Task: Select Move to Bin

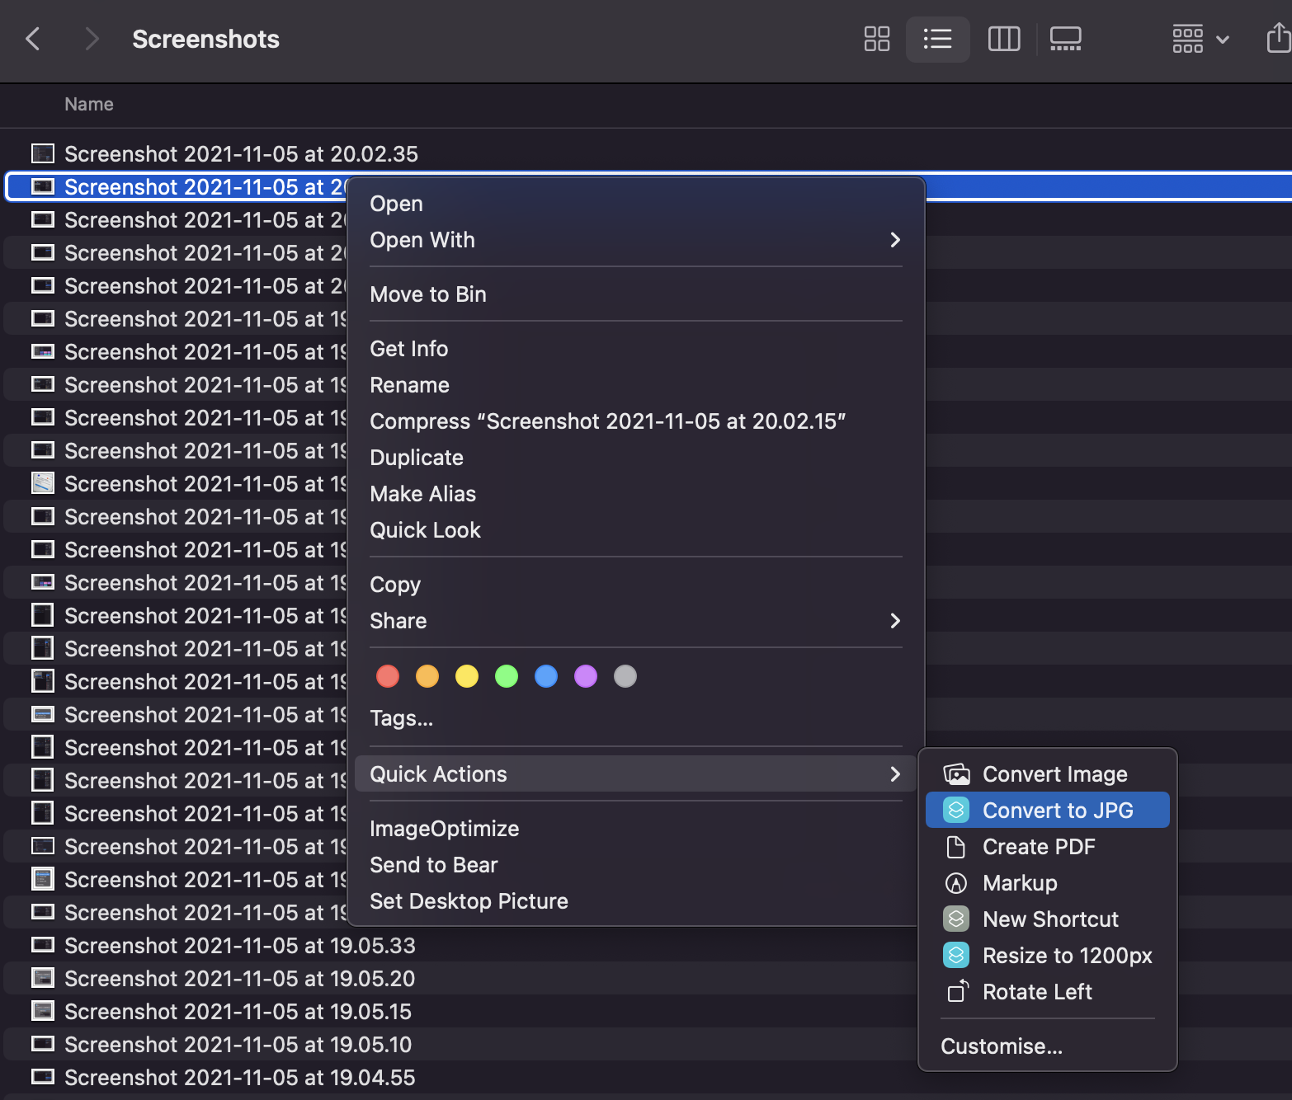Action: pyautogui.click(x=428, y=294)
